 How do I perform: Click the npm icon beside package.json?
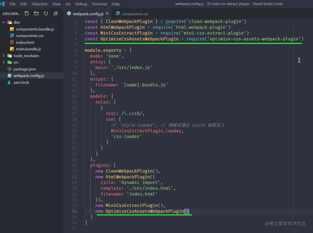pos(10,69)
